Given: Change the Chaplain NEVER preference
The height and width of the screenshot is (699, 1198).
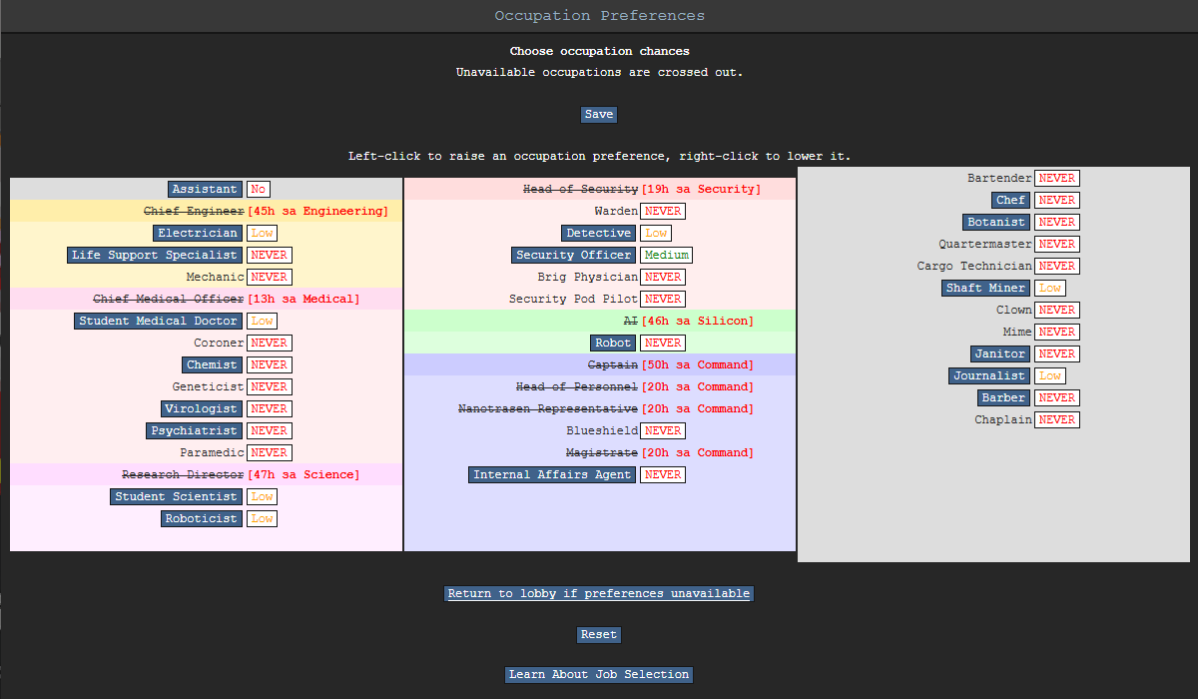Looking at the screenshot, I should click(1057, 420).
